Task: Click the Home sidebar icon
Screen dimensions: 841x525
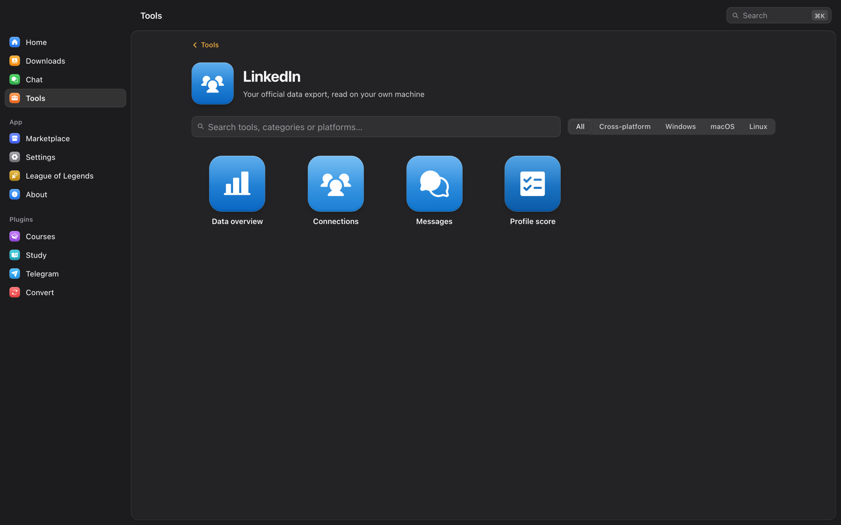Action: click(15, 42)
